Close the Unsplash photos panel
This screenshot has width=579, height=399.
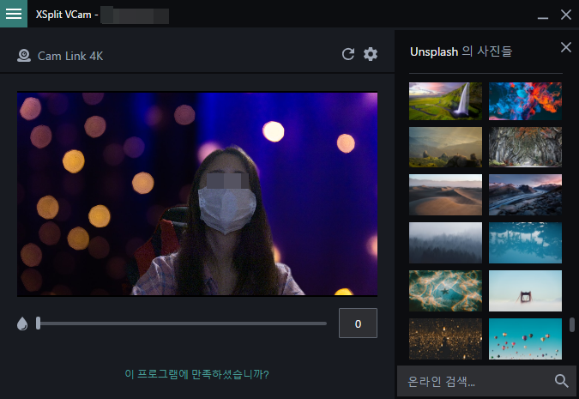(x=566, y=47)
